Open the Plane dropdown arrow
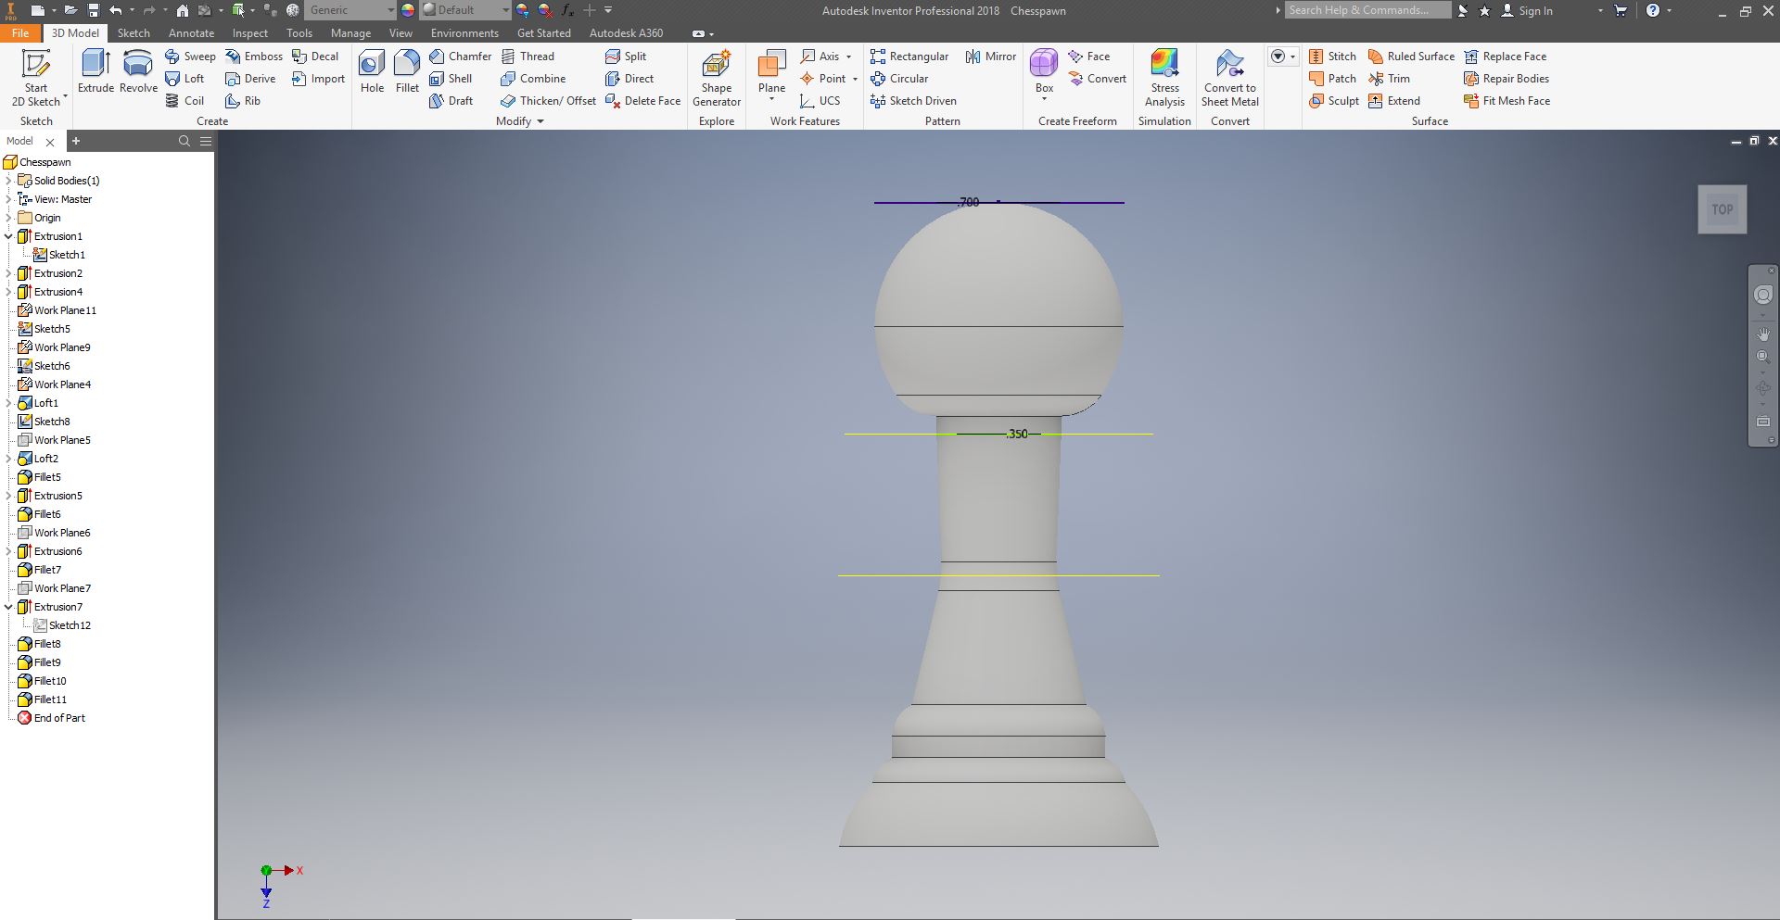The height and width of the screenshot is (920, 1780). point(771,99)
